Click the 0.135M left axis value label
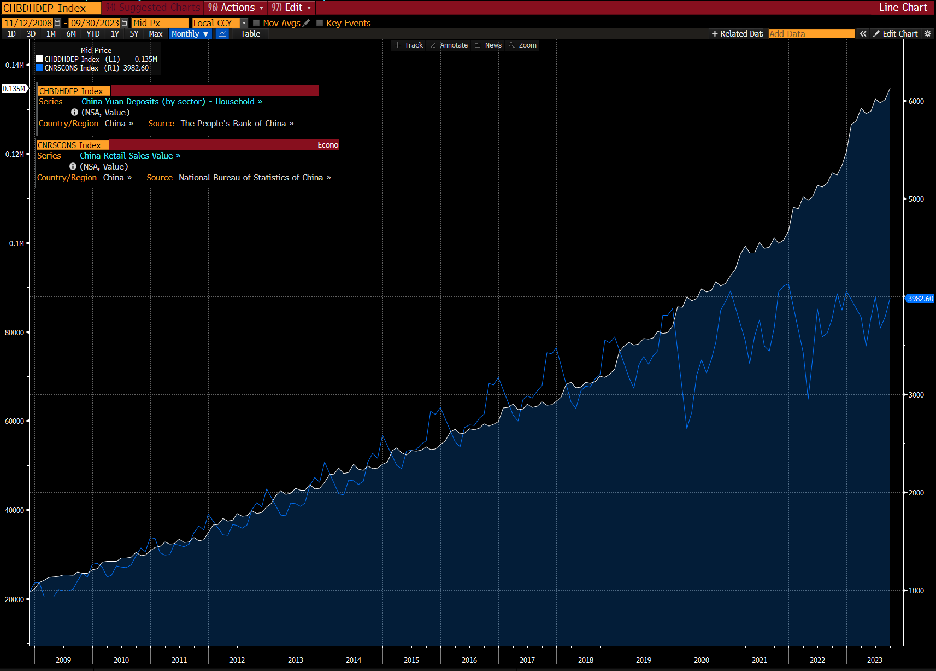The image size is (936, 671). 14,89
